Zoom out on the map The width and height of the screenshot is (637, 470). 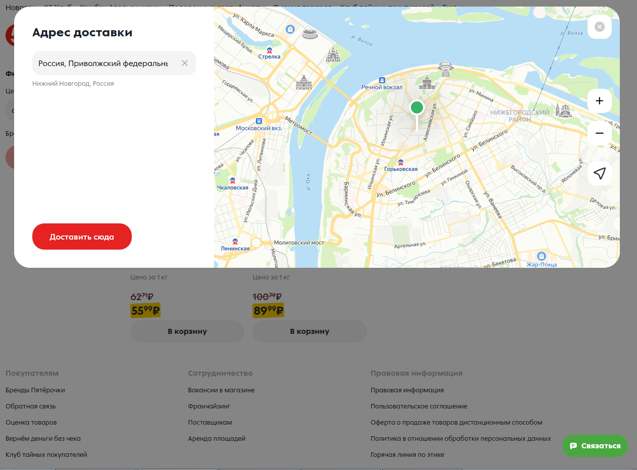(600, 133)
